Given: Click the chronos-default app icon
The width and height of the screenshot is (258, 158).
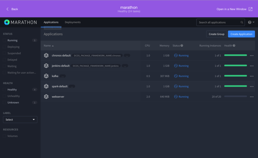Looking at the screenshot, I should click(46, 55).
